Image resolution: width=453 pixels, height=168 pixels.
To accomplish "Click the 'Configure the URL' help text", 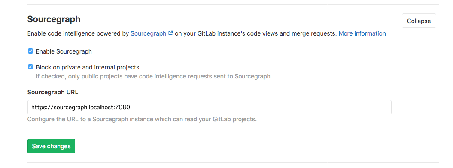I will pos(142,119).
